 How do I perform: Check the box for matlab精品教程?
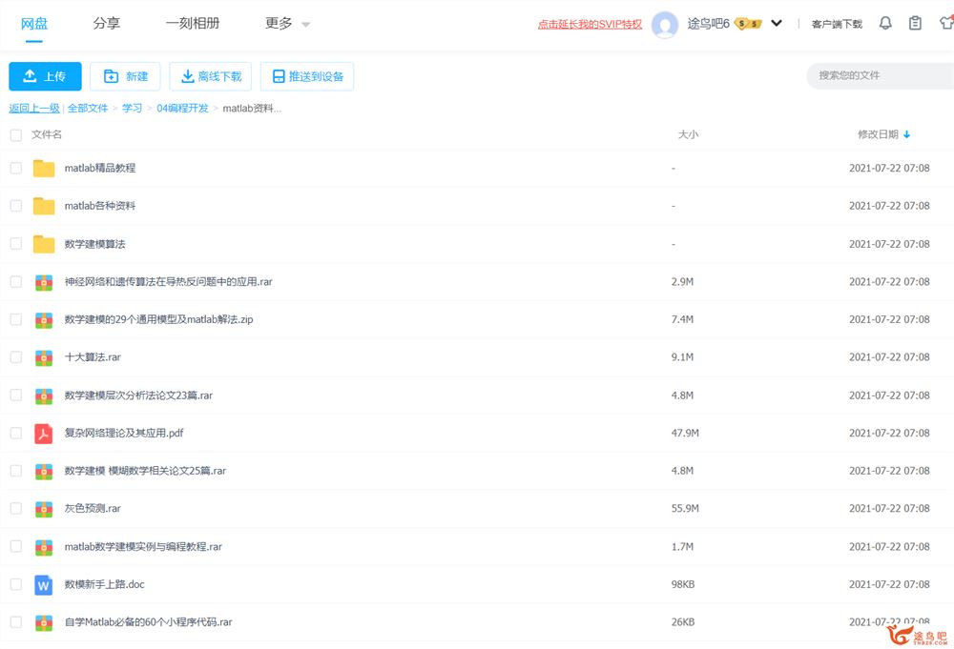tap(16, 168)
